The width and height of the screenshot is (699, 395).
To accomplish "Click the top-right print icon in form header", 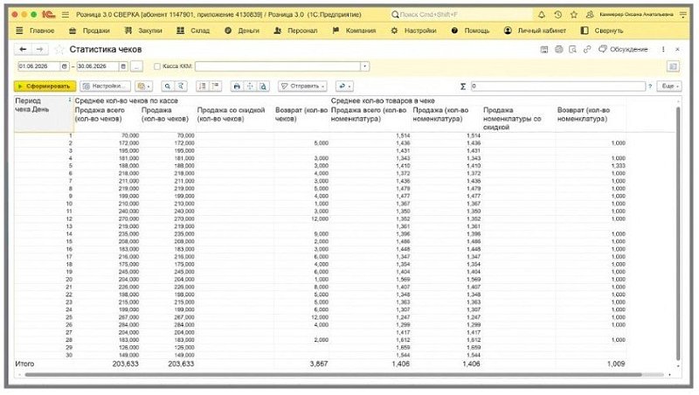I will click(558, 50).
